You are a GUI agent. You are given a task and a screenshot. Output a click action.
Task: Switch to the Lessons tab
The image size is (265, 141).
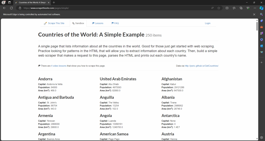[x=98, y=23]
